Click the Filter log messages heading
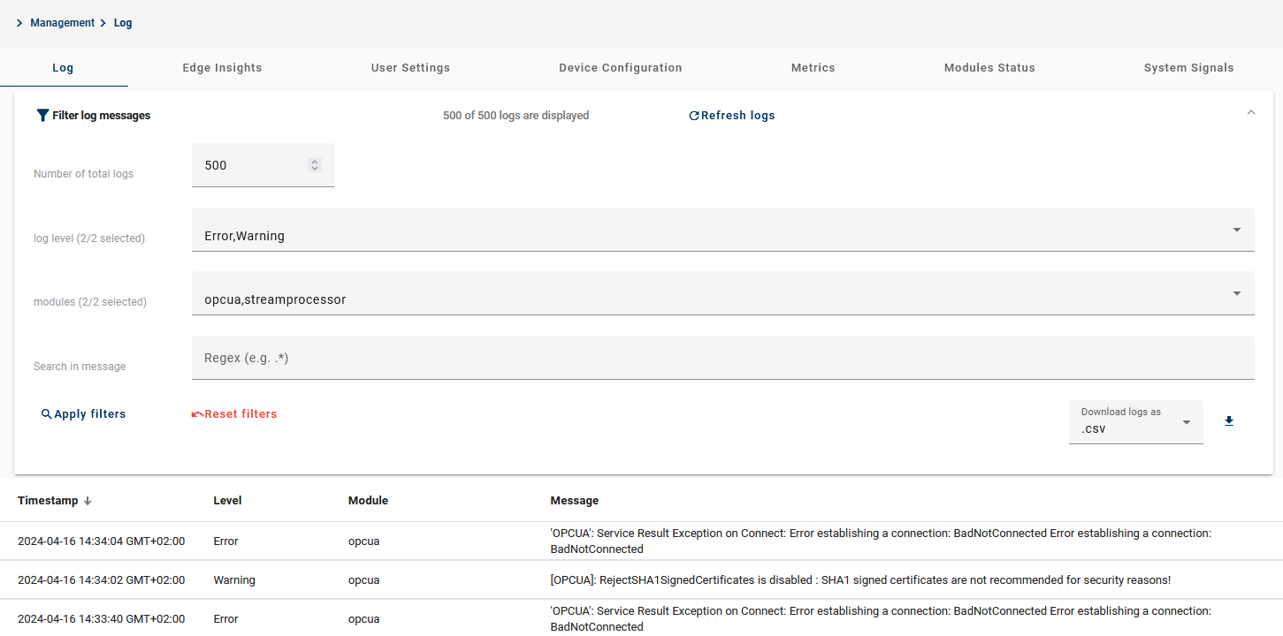This screenshot has width=1283, height=636. [101, 116]
